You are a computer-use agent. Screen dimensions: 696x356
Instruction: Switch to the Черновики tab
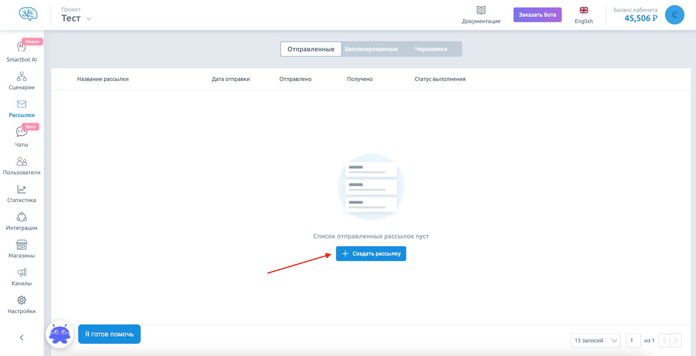point(431,49)
